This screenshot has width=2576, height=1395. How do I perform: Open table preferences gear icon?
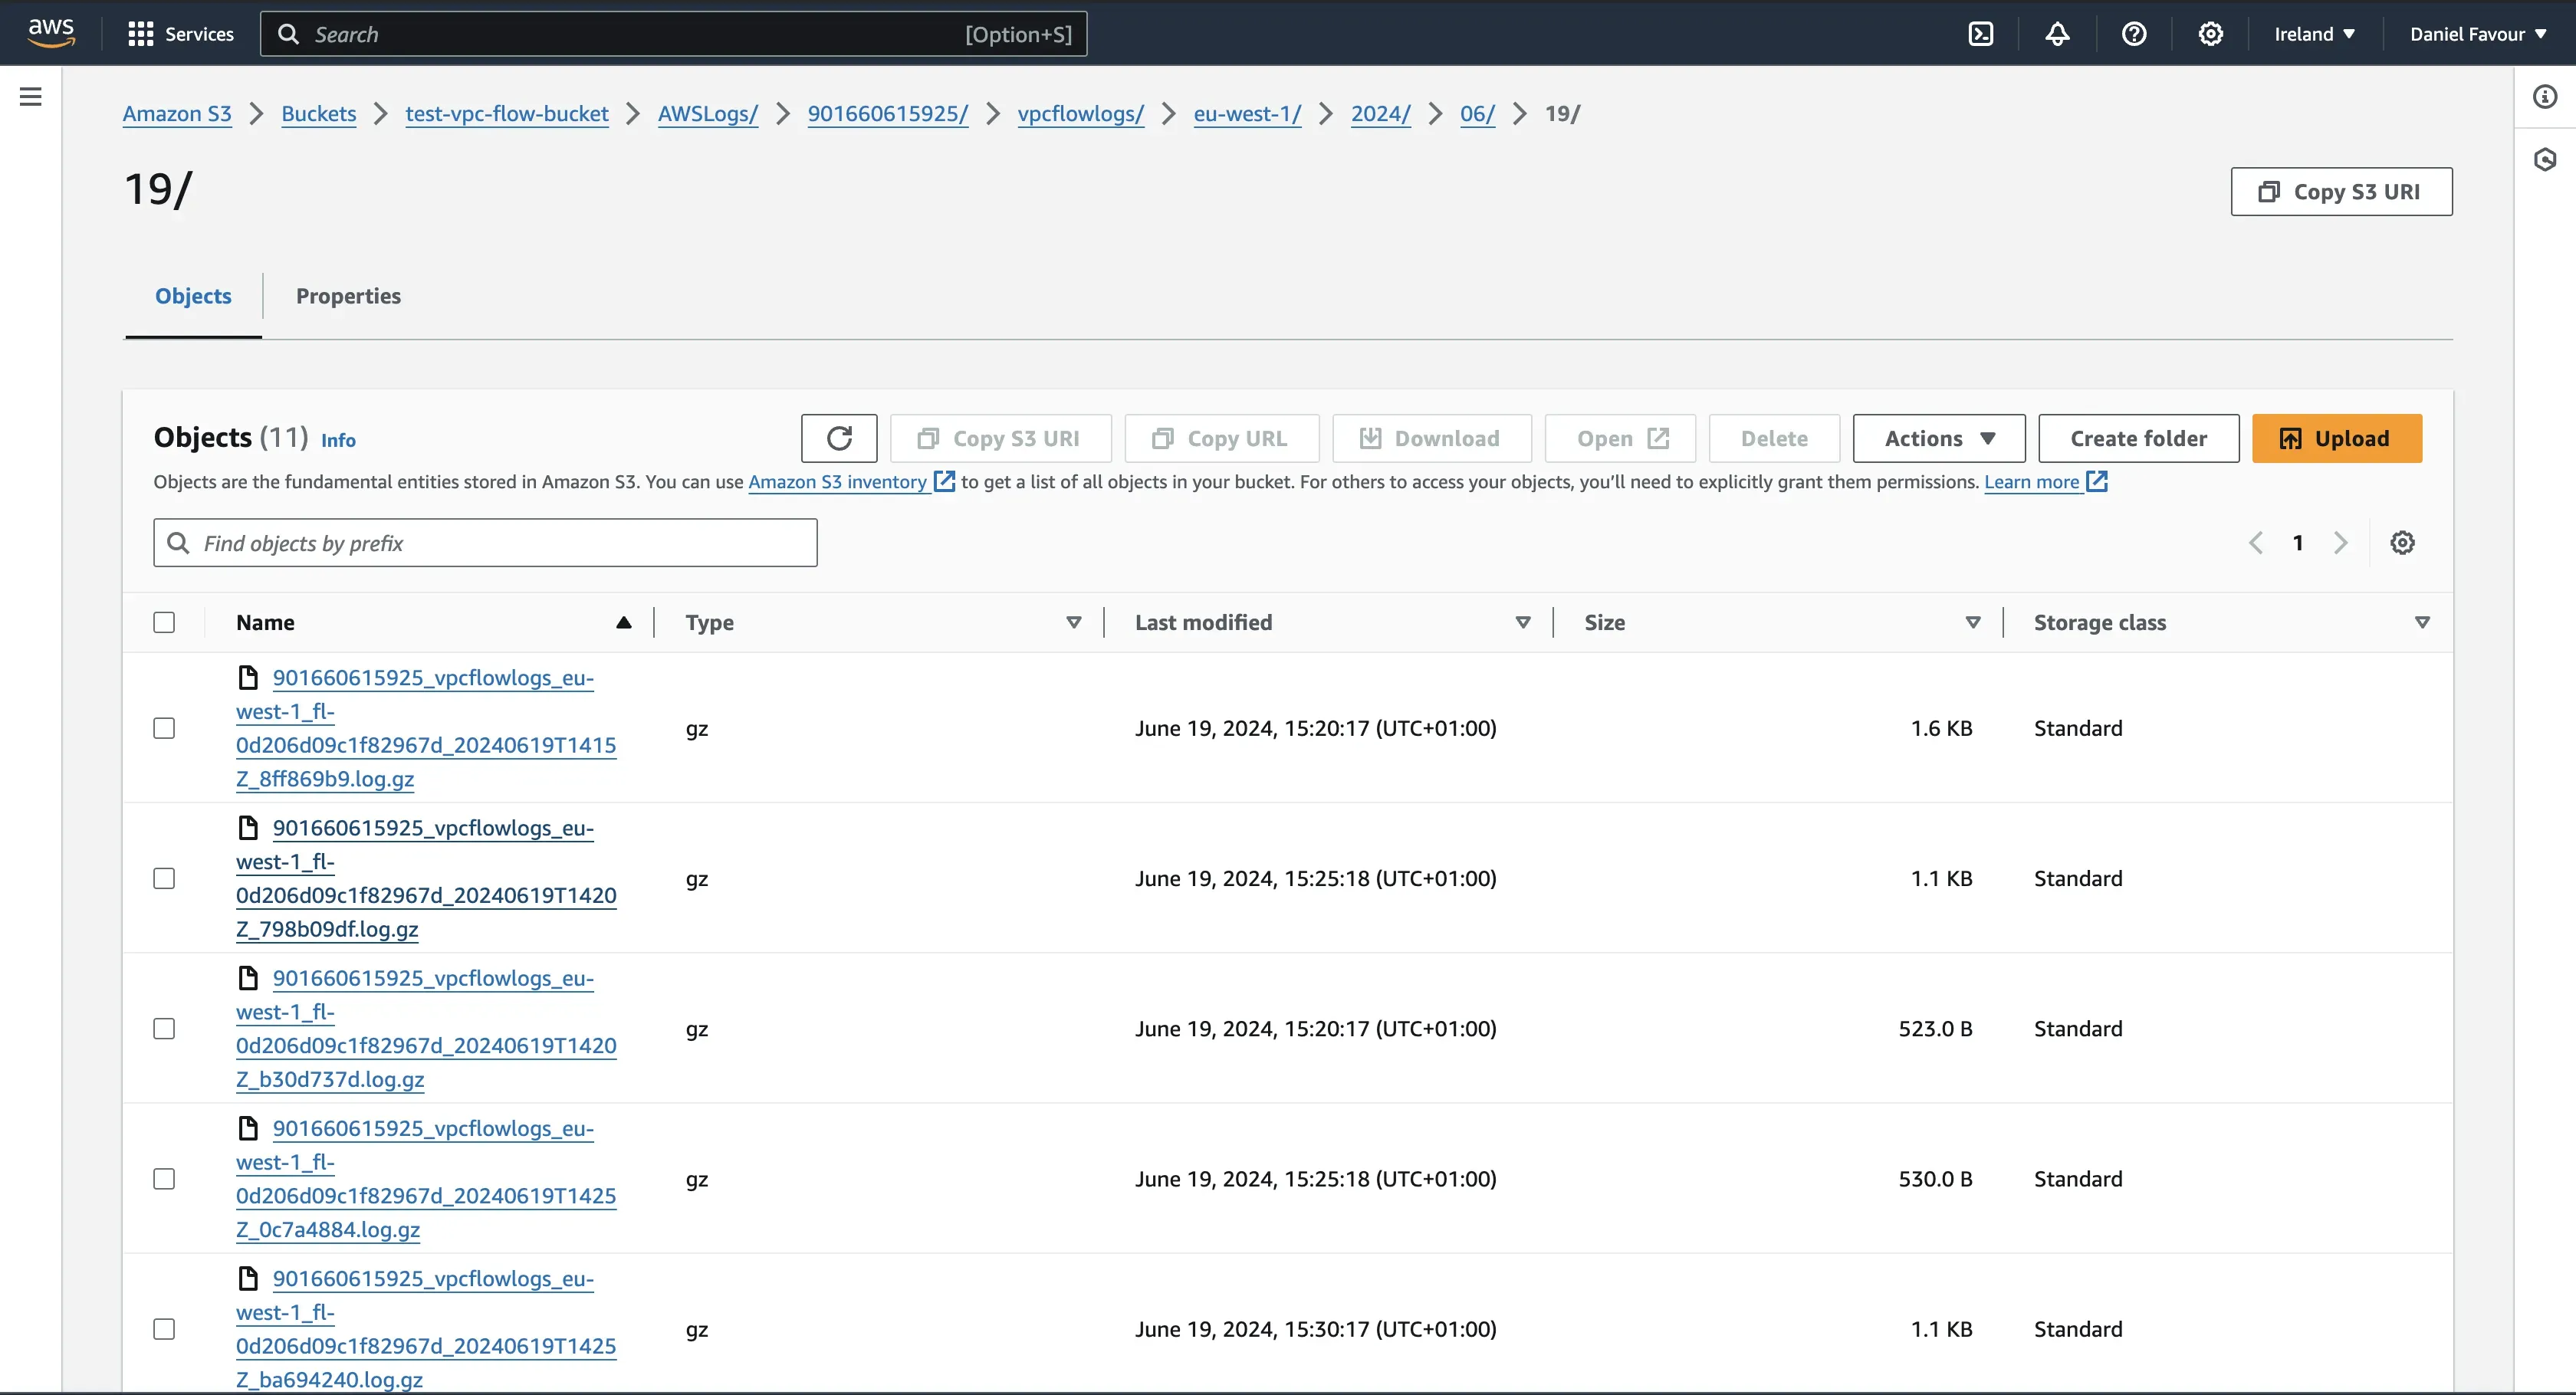pos(2402,542)
